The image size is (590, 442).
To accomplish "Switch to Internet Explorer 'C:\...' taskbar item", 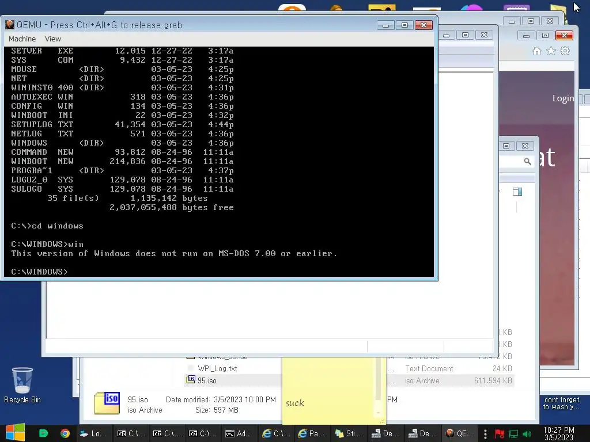I will click(x=276, y=433).
